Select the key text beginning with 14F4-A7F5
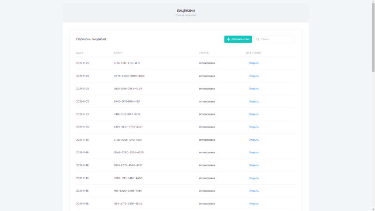This screenshot has height=211, width=375. tap(128, 203)
